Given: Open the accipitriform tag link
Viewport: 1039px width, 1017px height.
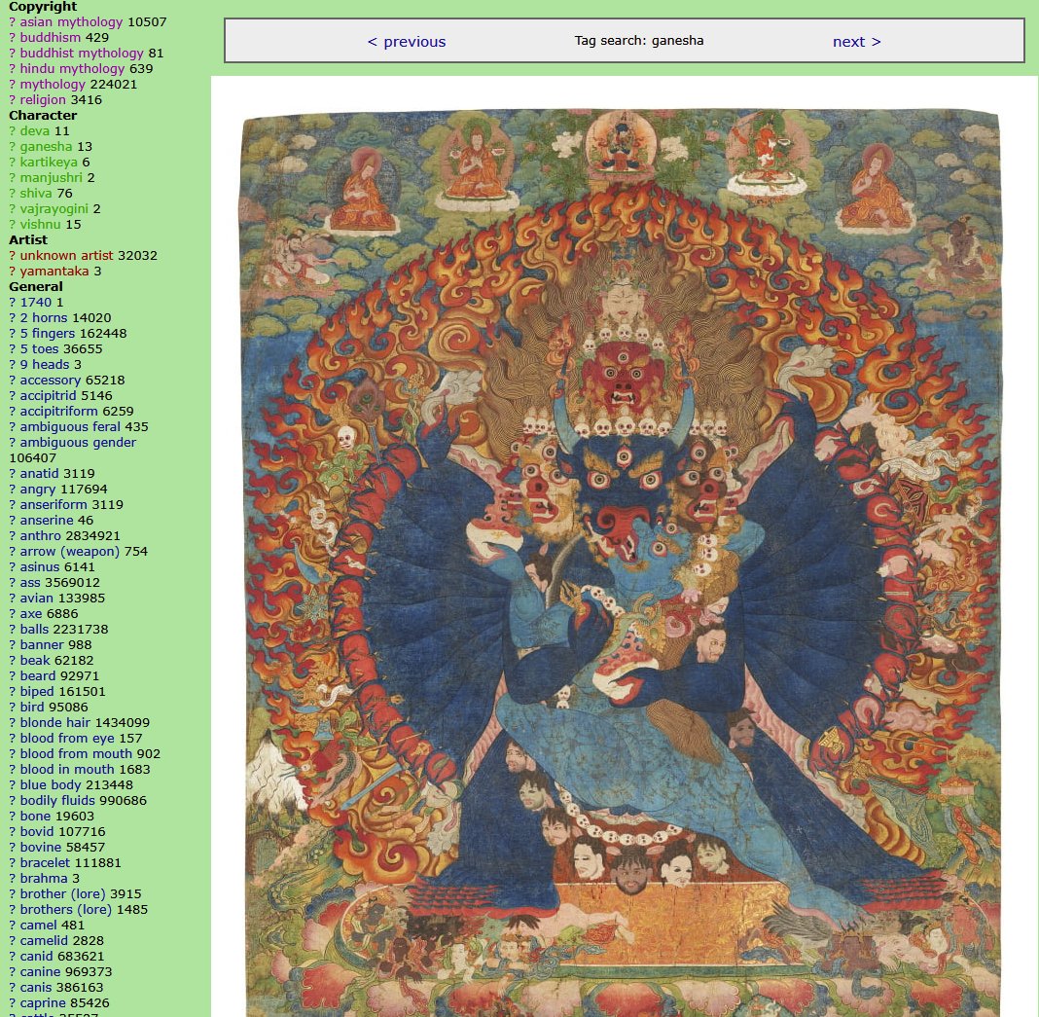Looking at the screenshot, I should (58, 412).
